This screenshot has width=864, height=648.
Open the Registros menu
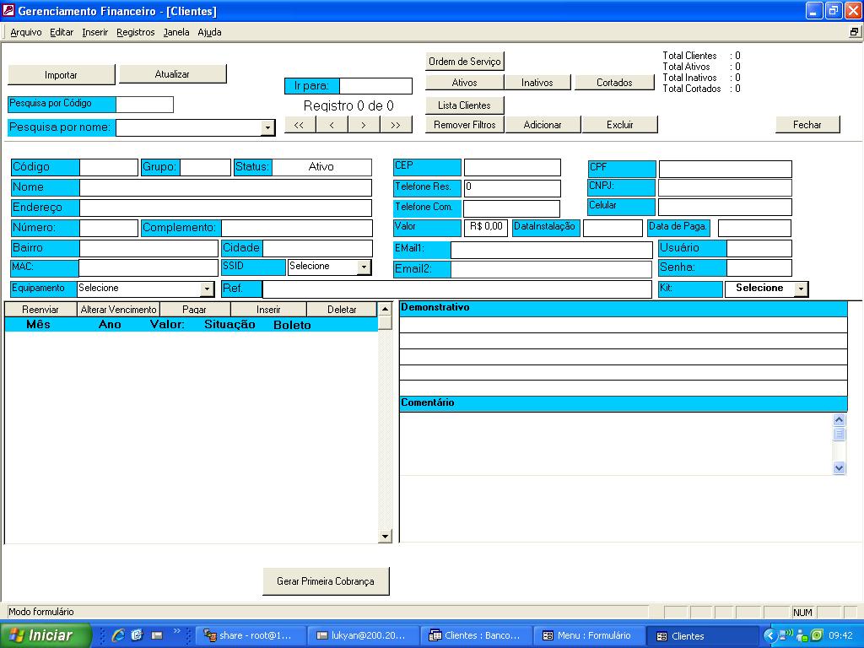pyautogui.click(x=136, y=33)
